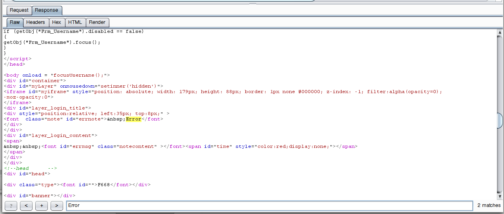Open the HTML view tab
The image size is (504, 214).
tap(75, 22)
